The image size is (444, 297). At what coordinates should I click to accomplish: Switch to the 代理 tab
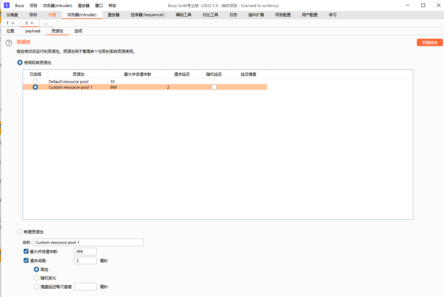tap(52, 15)
